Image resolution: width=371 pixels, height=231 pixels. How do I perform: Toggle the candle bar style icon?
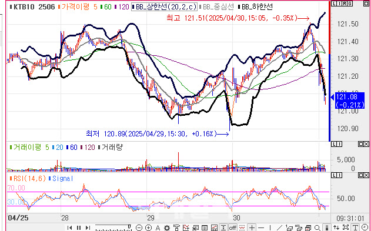326,227
